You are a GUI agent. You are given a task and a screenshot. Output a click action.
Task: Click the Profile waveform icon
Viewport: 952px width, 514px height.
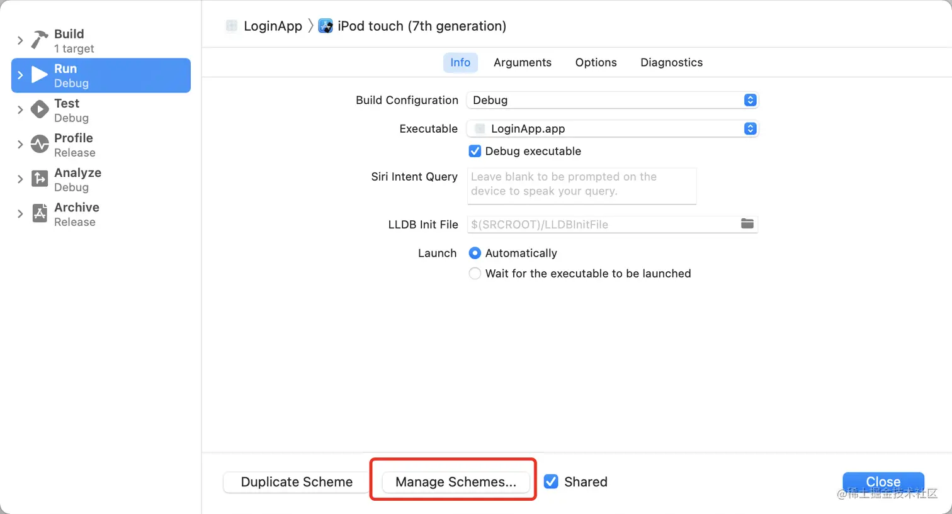point(40,144)
